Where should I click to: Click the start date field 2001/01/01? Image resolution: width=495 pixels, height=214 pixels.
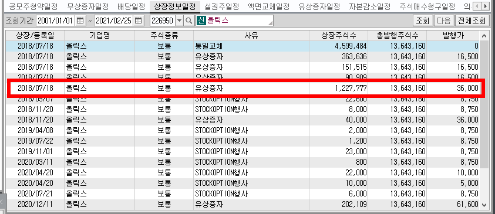point(56,21)
